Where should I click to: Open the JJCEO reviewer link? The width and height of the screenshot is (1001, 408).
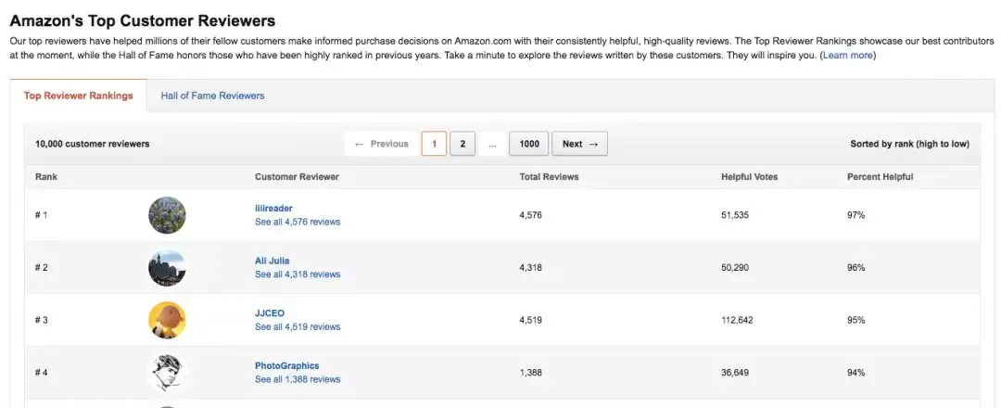coord(270,312)
